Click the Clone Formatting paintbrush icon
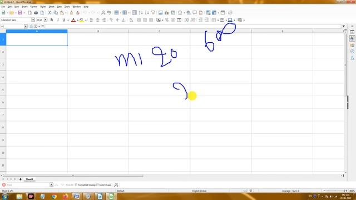 (72, 13)
